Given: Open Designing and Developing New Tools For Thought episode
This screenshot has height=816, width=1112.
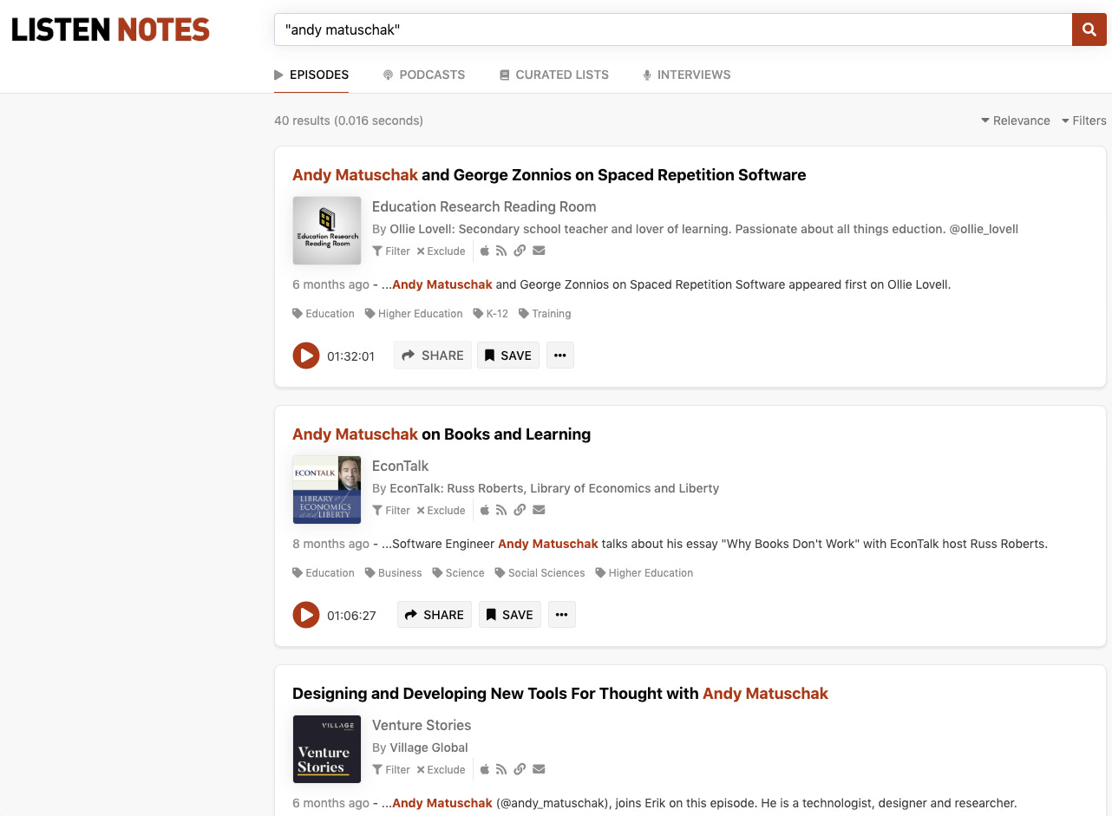Looking at the screenshot, I should click(560, 693).
